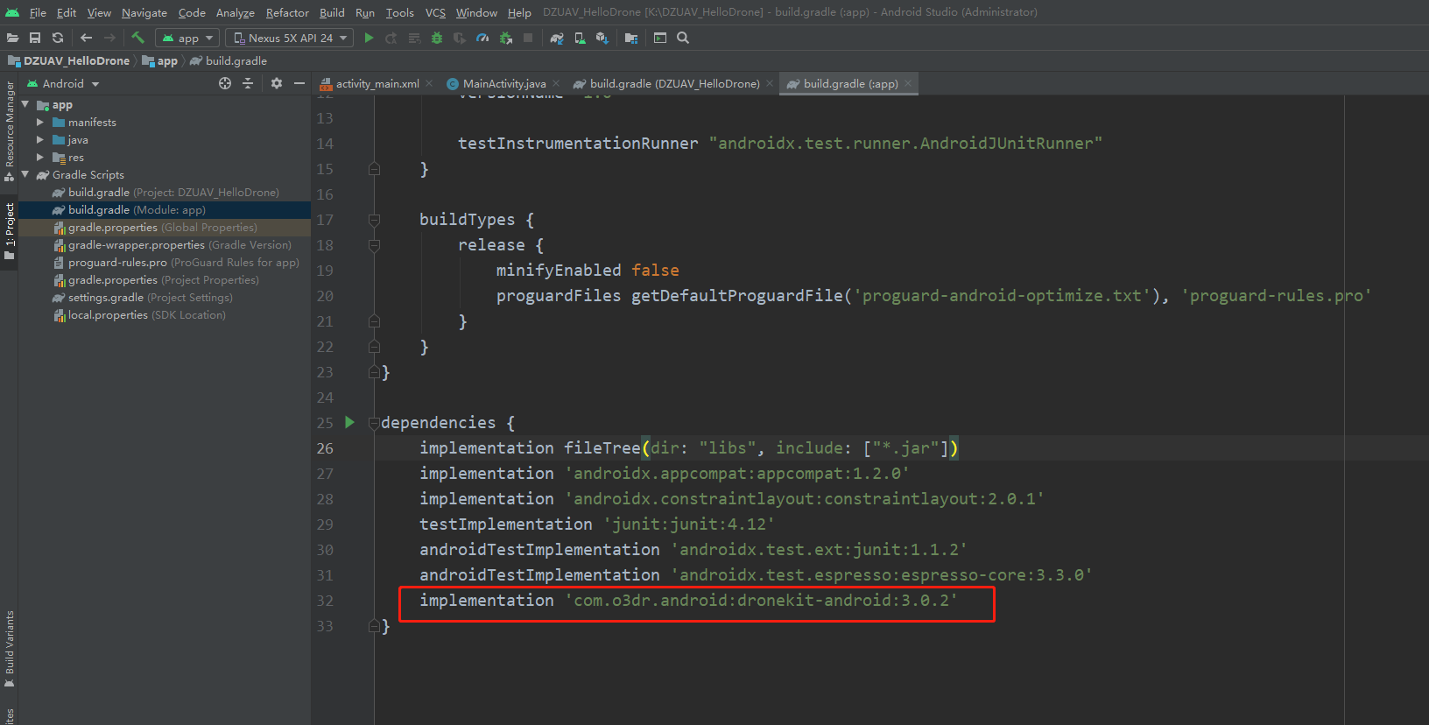The image size is (1429, 725).
Task: Open SDK Manager icon
Action: 602,38
